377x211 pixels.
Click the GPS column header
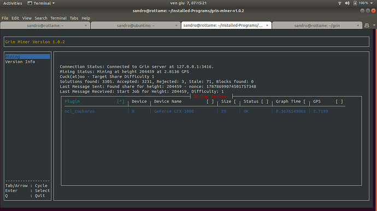tap(317, 101)
